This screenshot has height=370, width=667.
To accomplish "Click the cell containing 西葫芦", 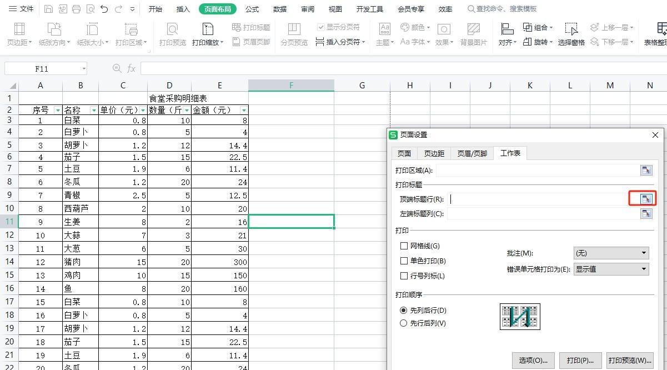I will point(81,208).
